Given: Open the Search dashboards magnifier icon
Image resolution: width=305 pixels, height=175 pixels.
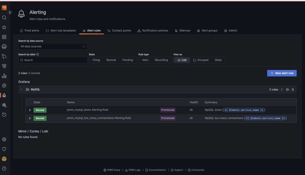Looking at the screenshot, I should point(4,18).
